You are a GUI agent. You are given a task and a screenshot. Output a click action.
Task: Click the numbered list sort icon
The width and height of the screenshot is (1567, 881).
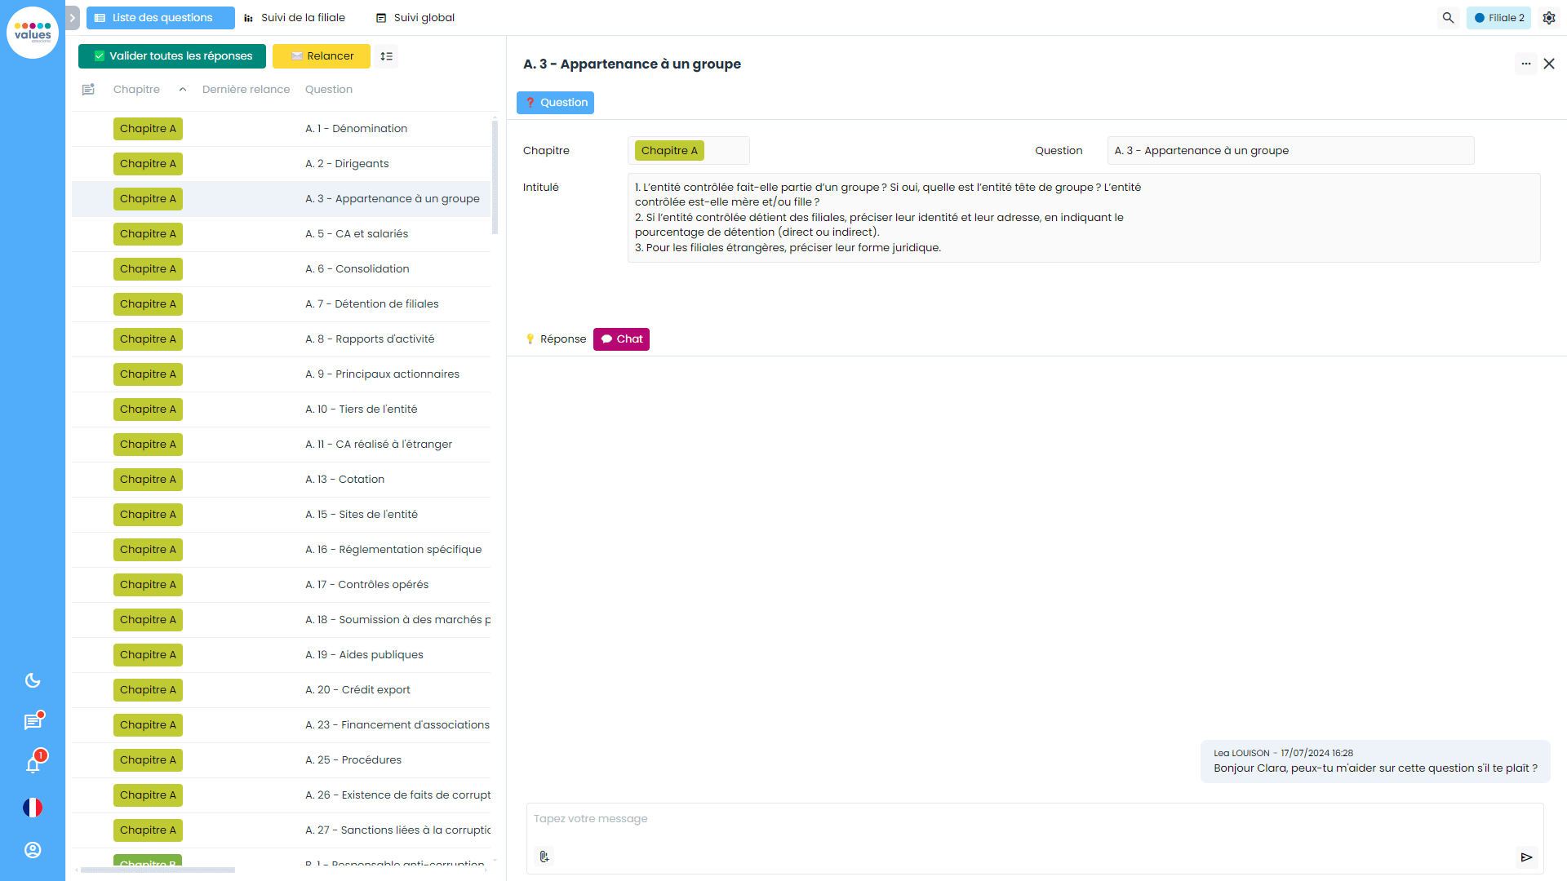(387, 56)
